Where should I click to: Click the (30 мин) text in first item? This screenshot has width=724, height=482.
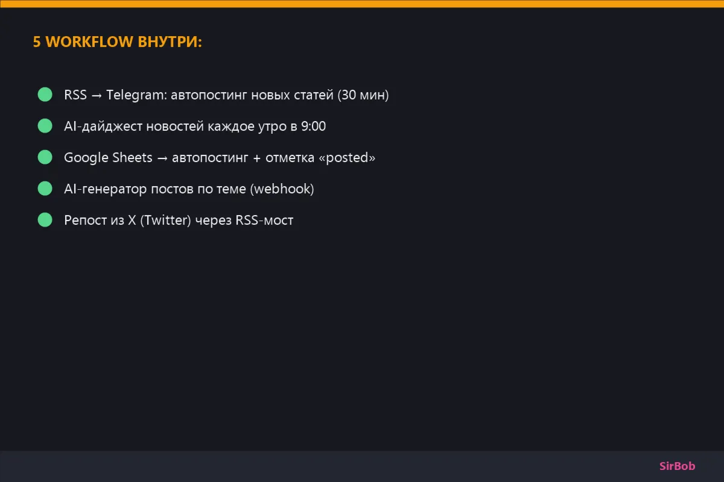tap(363, 95)
